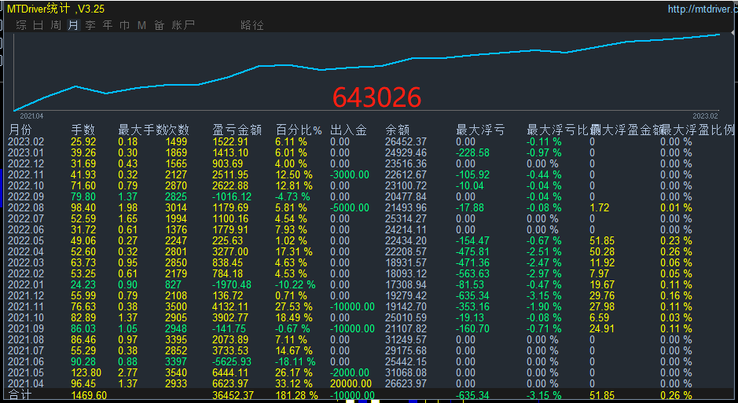Click the 20000.00 deposit value
Image resolution: width=738 pixels, height=403 pixels.
pos(351,383)
